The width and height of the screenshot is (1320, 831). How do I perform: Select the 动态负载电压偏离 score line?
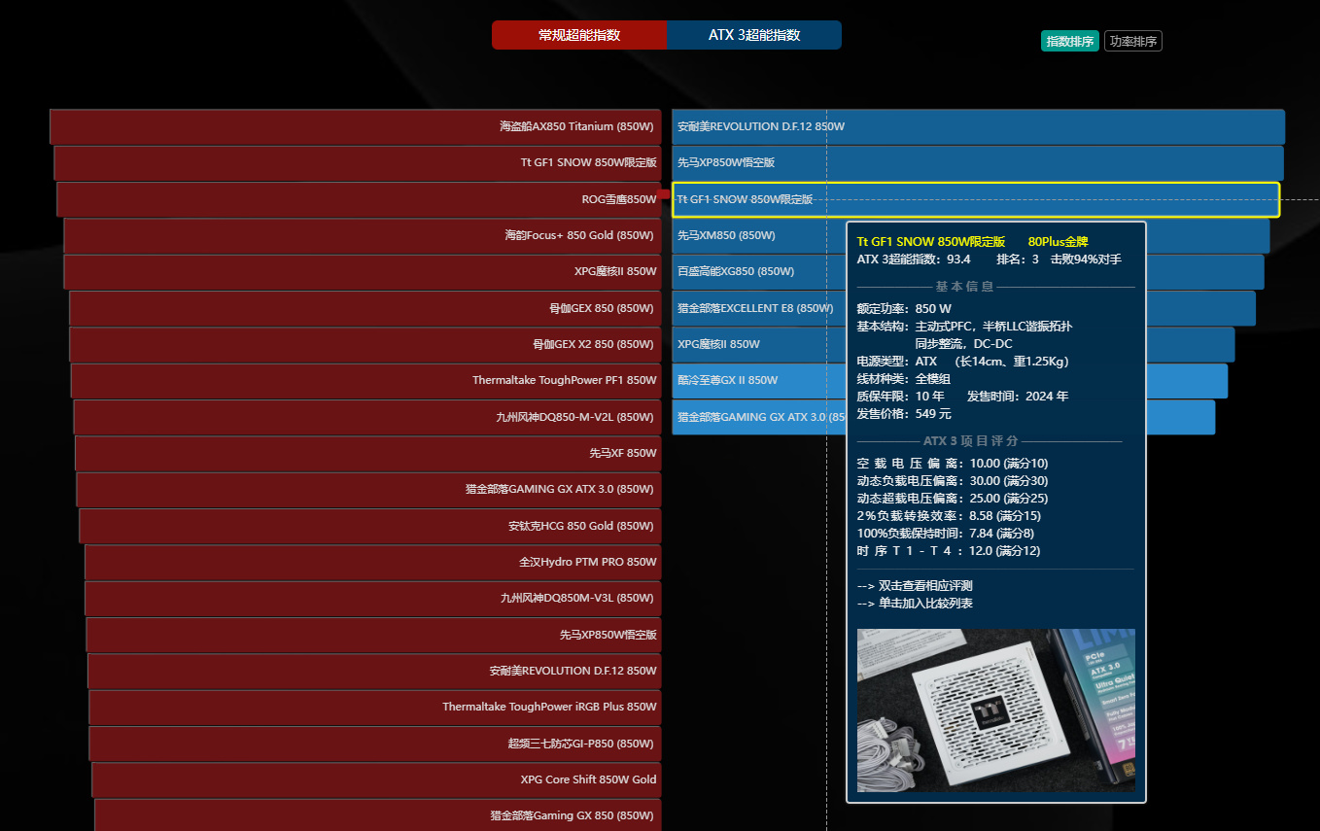pyautogui.click(x=953, y=481)
